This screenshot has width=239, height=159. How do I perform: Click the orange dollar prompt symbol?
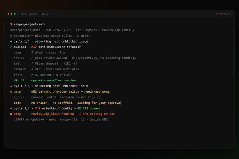pos(11,24)
